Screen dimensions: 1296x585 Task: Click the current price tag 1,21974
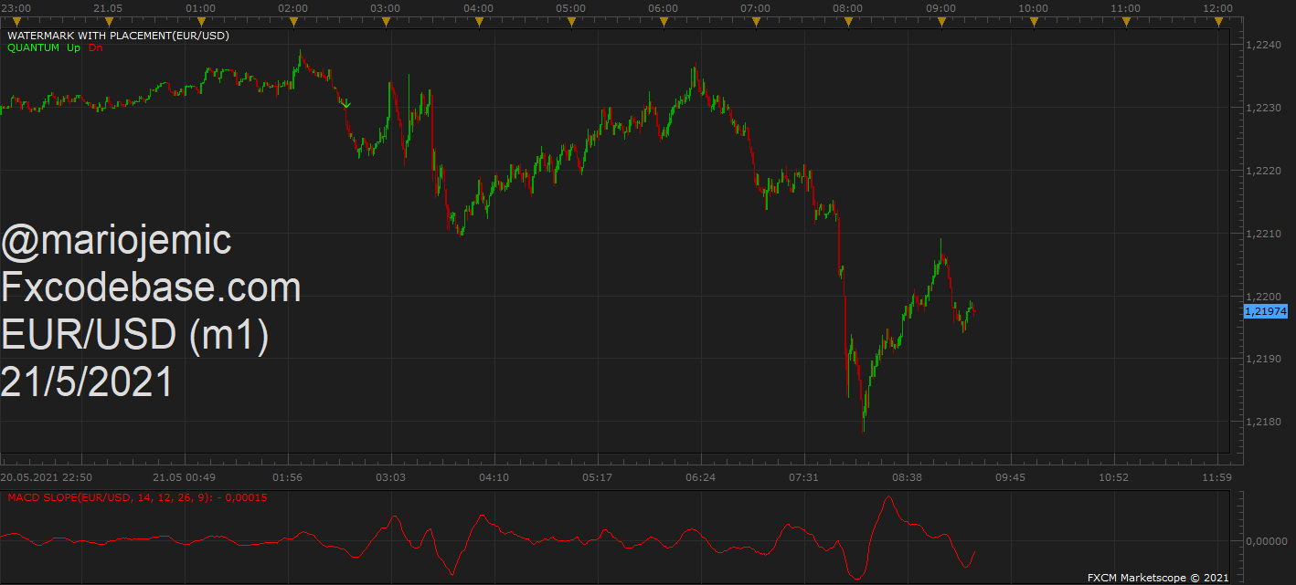click(1266, 311)
